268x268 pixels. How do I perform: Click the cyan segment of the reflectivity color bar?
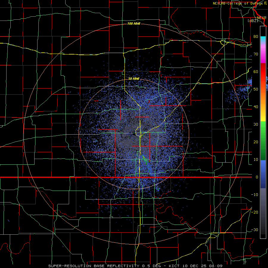click(263, 39)
